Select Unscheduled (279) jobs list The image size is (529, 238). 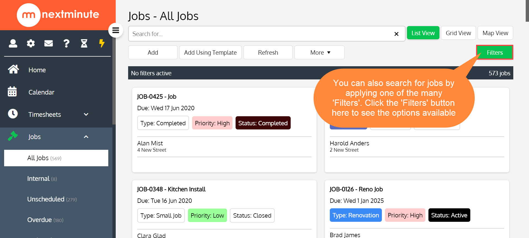[x=52, y=199]
